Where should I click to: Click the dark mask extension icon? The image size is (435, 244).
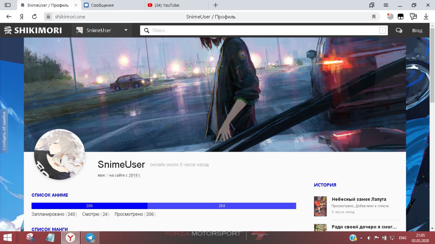pyautogui.click(x=401, y=17)
